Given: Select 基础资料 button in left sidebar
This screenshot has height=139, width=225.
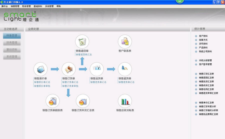Looking at the screenshot, I should click(12, 50).
